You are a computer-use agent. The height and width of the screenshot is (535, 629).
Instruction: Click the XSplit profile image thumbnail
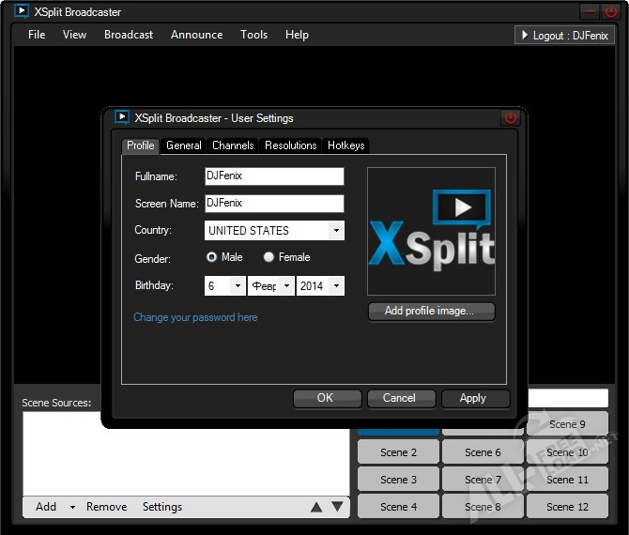click(x=431, y=232)
